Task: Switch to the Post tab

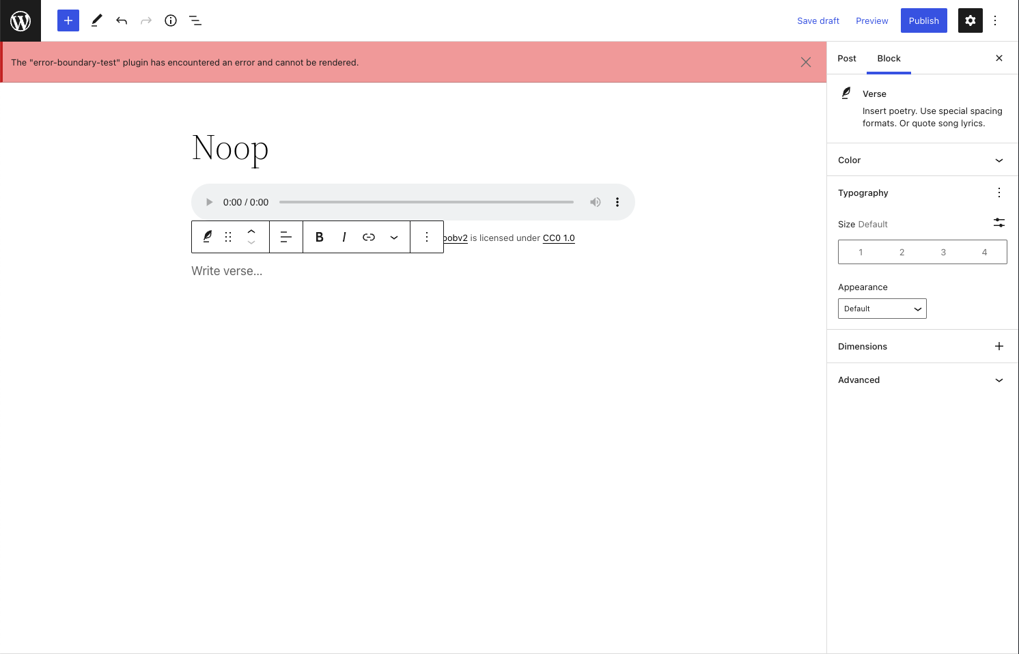Action: point(847,58)
